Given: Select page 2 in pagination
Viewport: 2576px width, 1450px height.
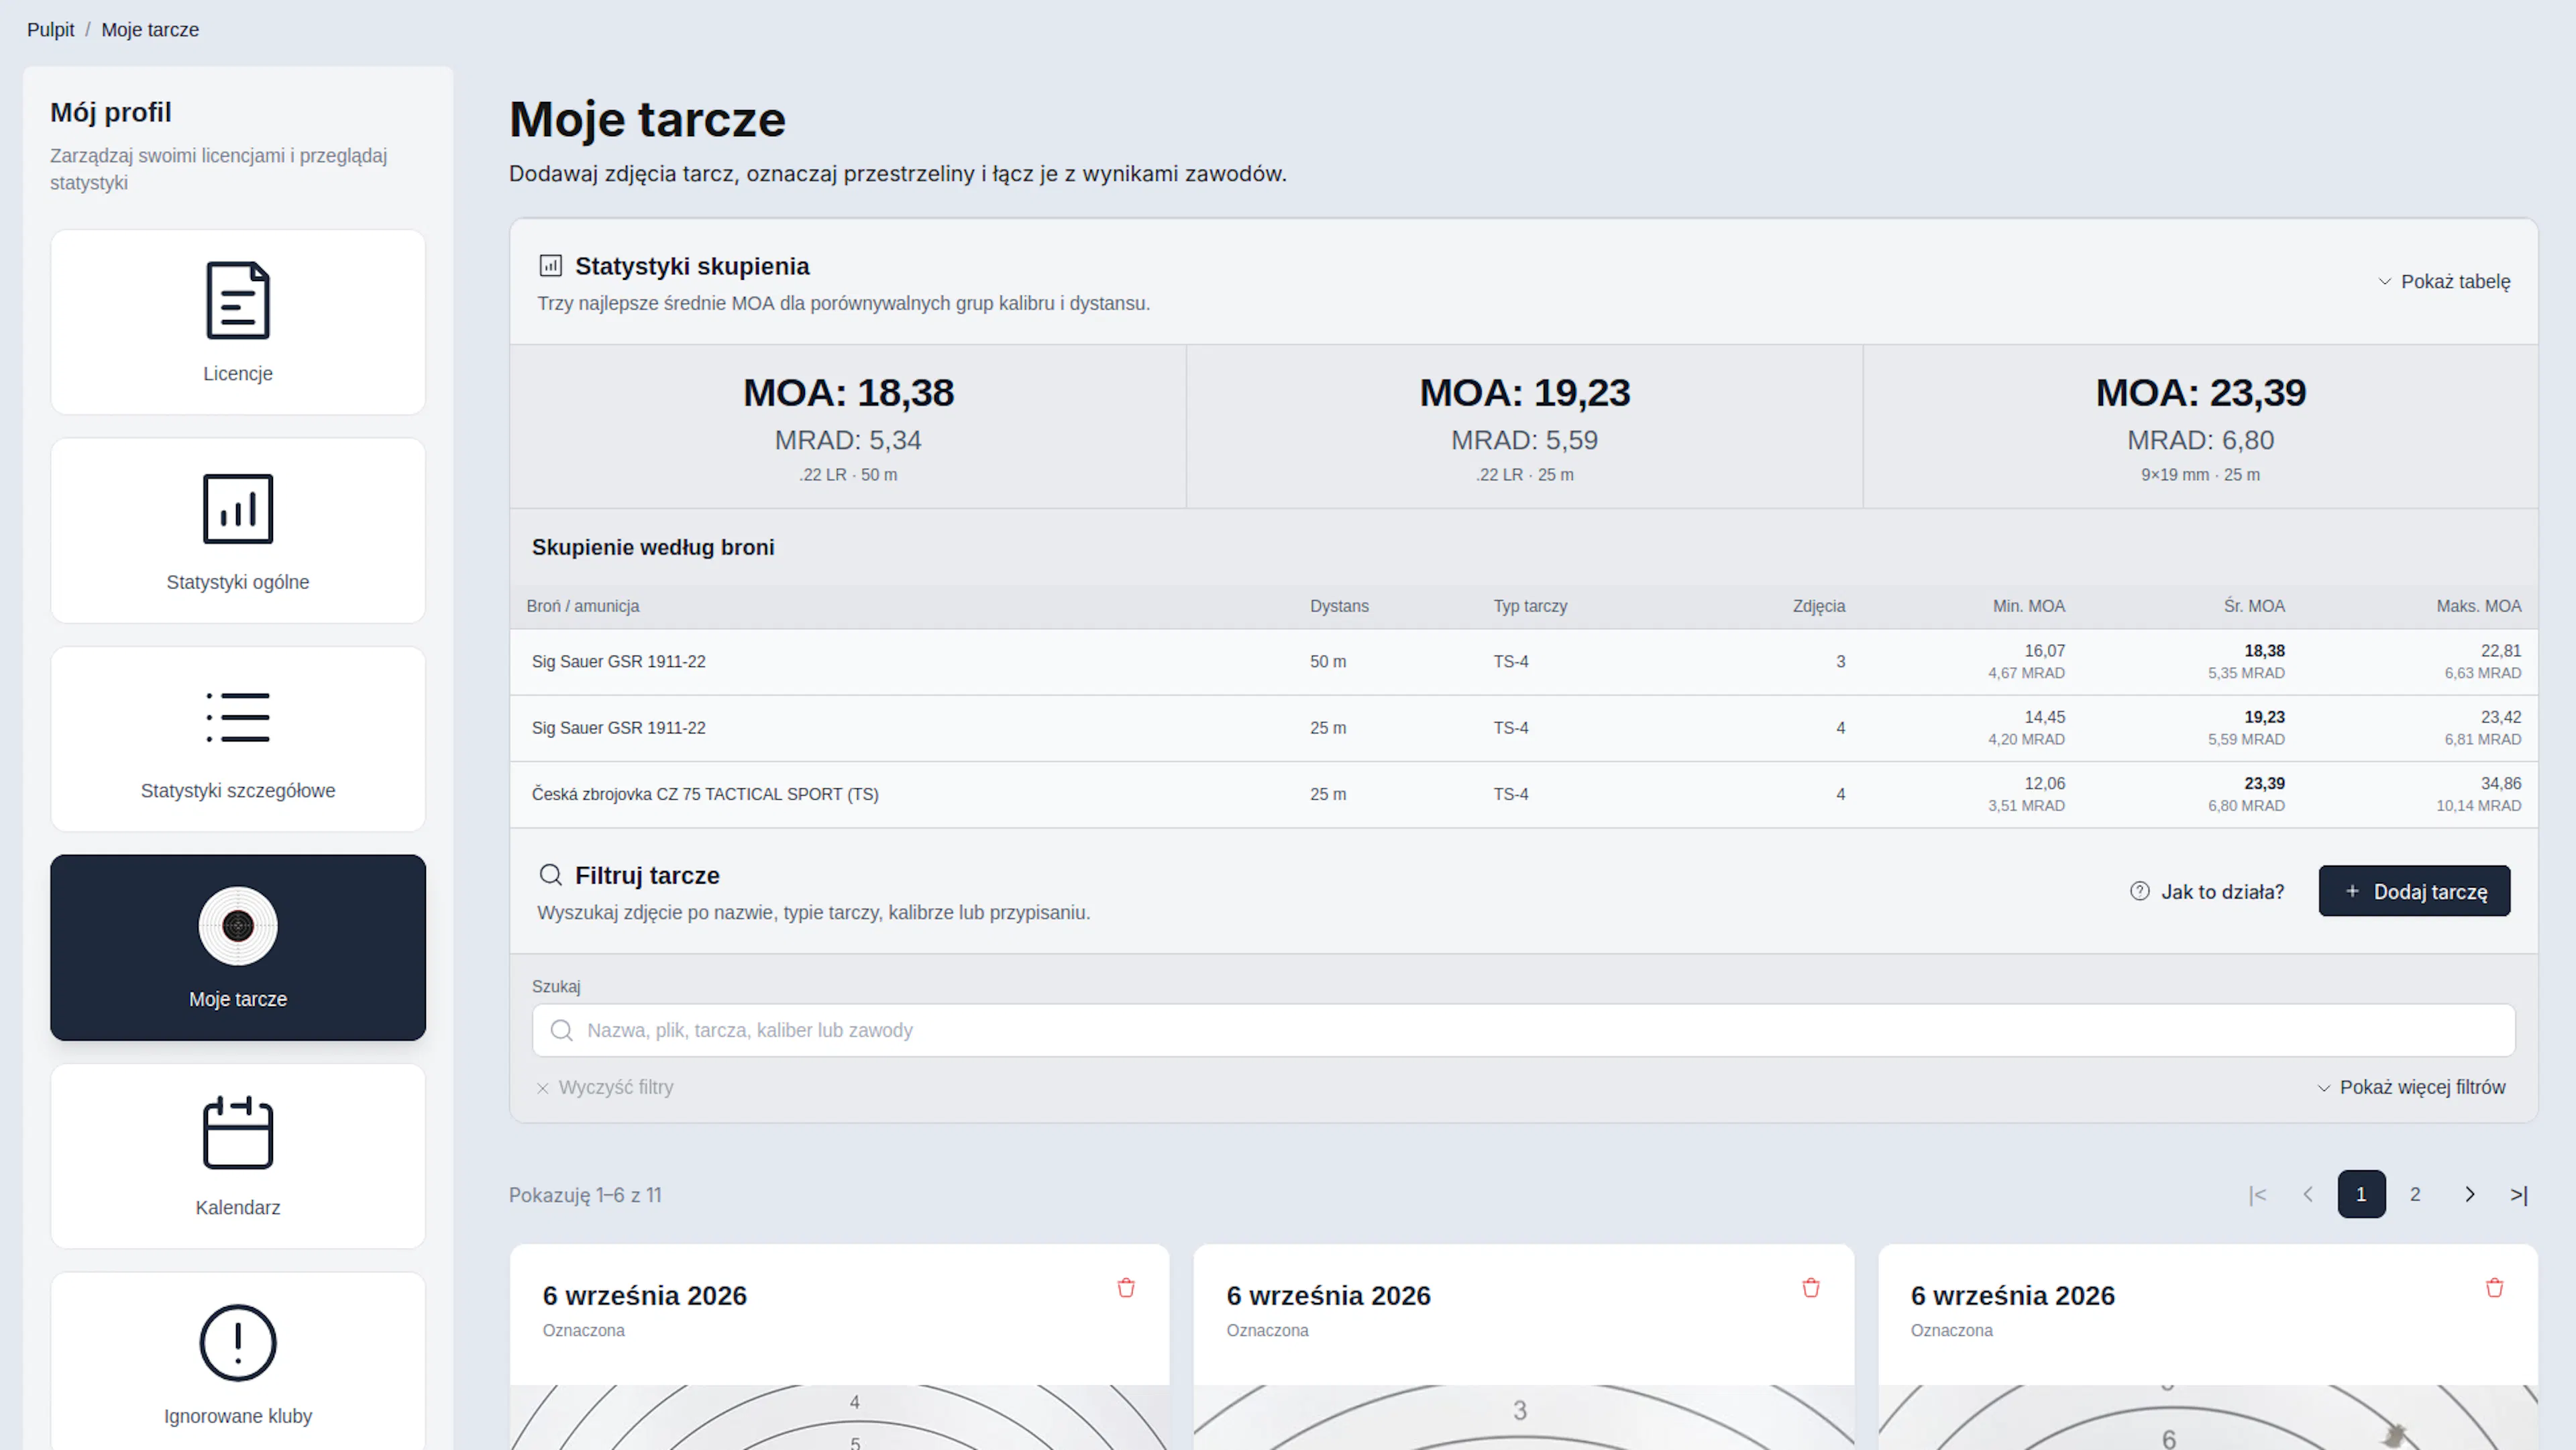Looking at the screenshot, I should pos(2415,1194).
